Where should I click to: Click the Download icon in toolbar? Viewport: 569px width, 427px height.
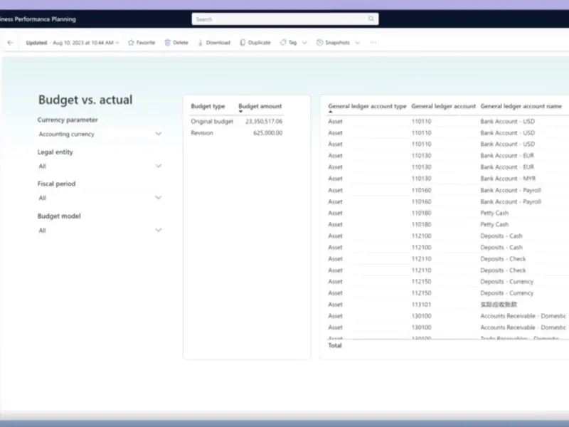(x=201, y=43)
